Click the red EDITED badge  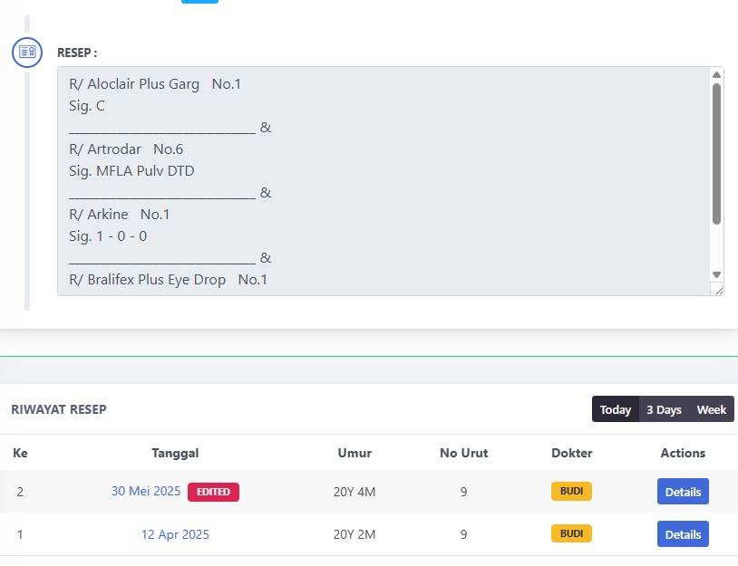tap(213, 492)
